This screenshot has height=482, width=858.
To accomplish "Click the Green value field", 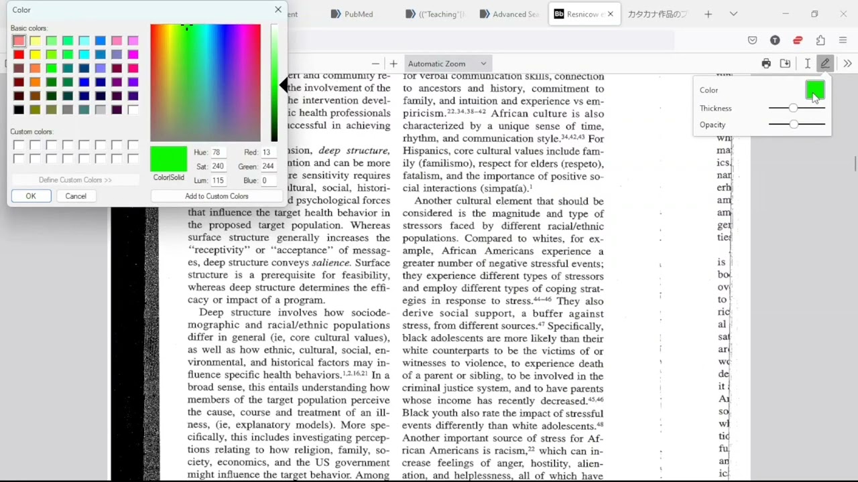I will point(269,166).
